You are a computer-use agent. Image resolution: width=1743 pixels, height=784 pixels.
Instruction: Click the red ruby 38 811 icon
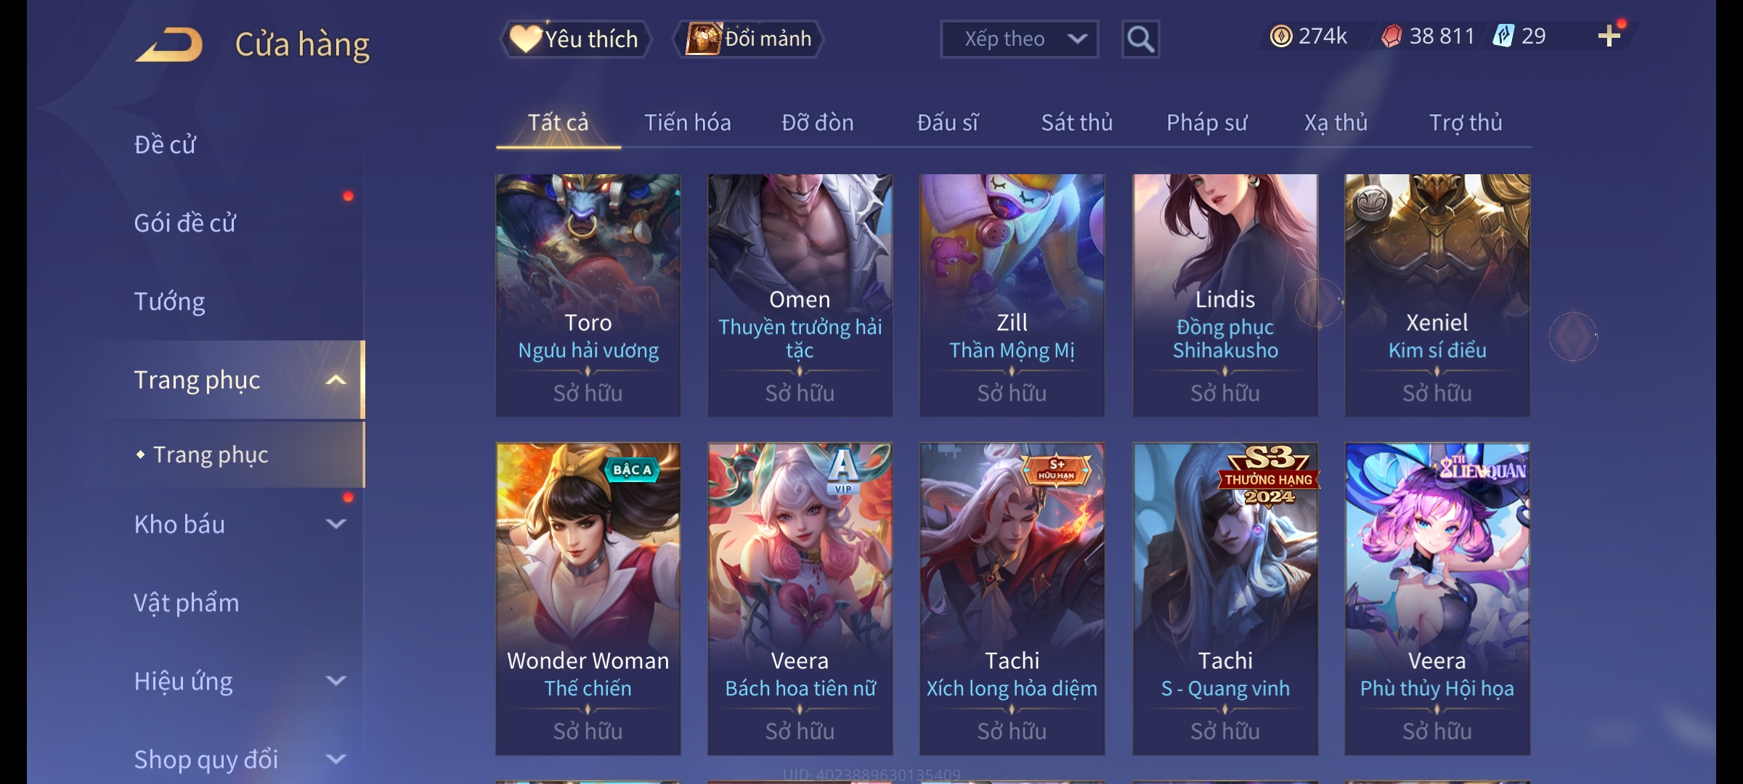[x=1391, y=36]
